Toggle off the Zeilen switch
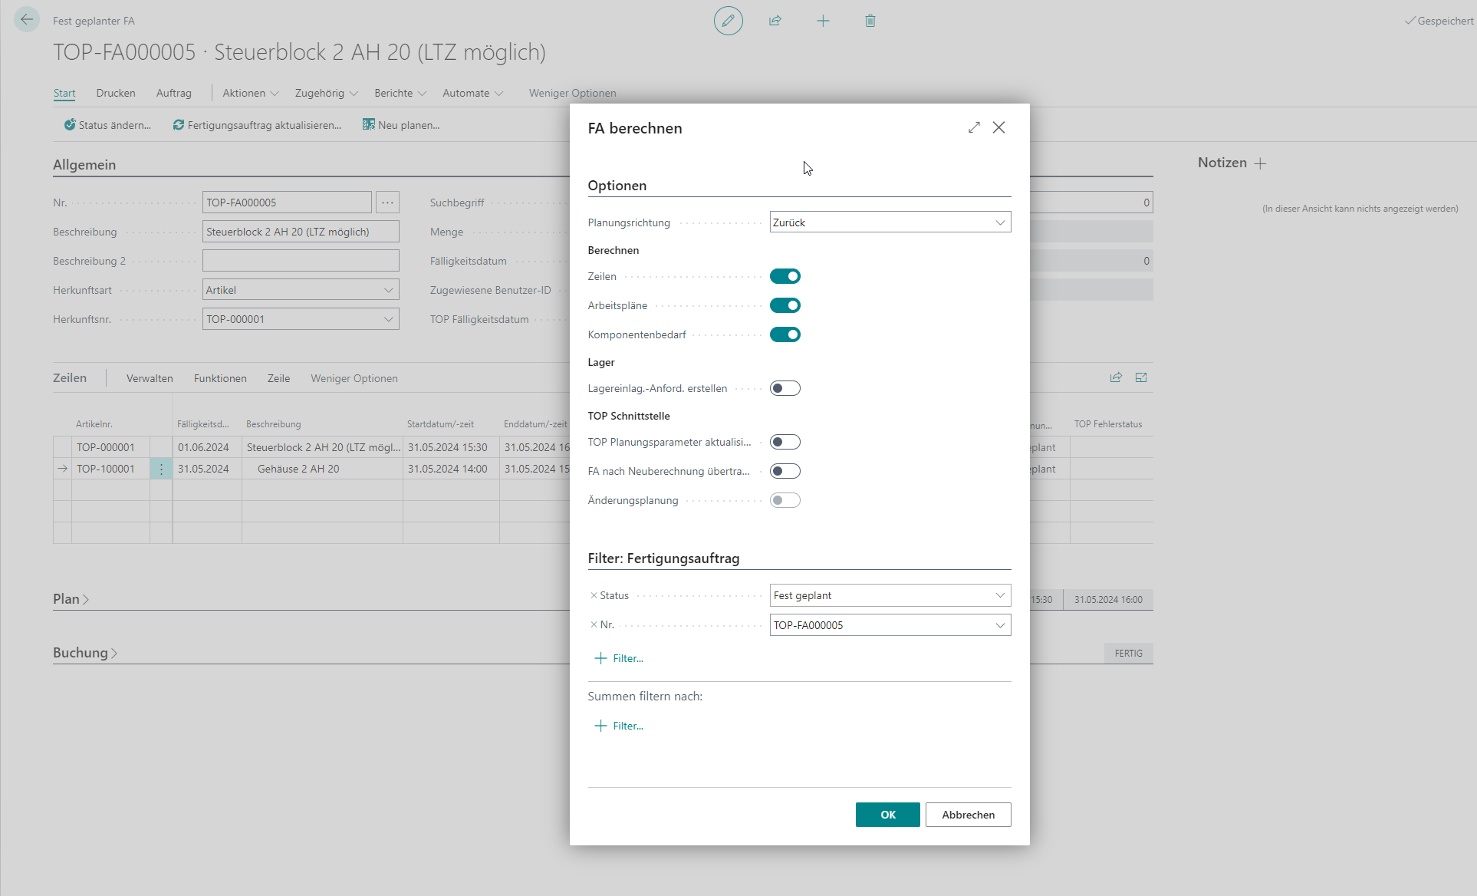The height and width of the screenshot is (896, 1477). pyautogui.click(x=785, y=276)
